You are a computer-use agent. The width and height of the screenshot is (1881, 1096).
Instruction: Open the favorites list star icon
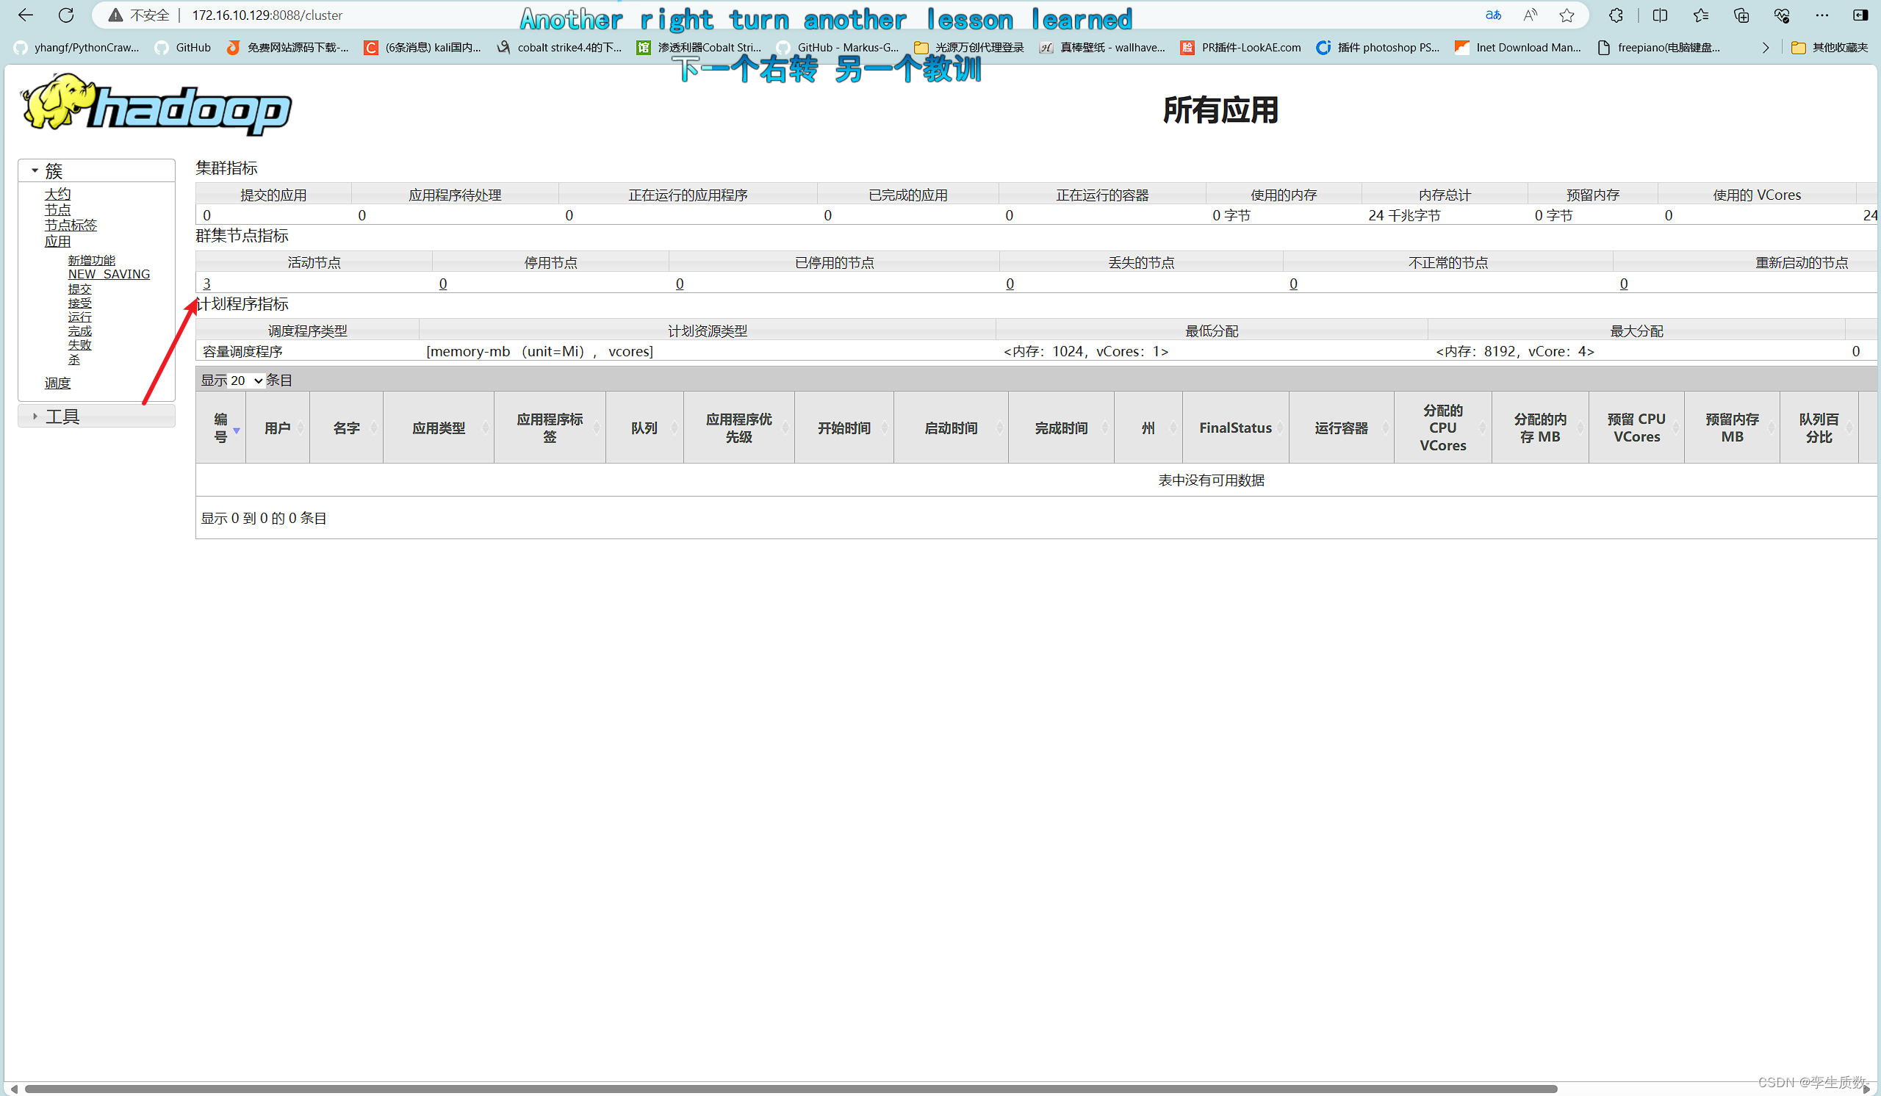click(x=1700, y=15)
